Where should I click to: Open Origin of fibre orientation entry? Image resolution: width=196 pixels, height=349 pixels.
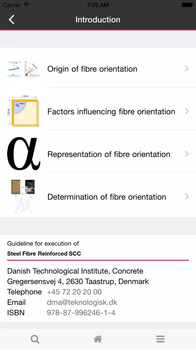point(98,69)
